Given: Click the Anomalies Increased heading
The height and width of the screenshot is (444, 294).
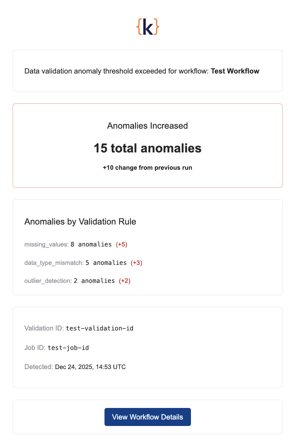Looking at the screenshot, I should click(147, 126).
